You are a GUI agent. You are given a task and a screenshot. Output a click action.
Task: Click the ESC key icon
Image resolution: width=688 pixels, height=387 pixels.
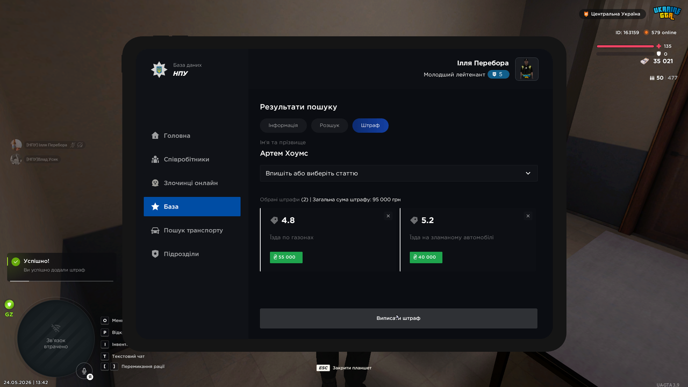pos(323,368)
